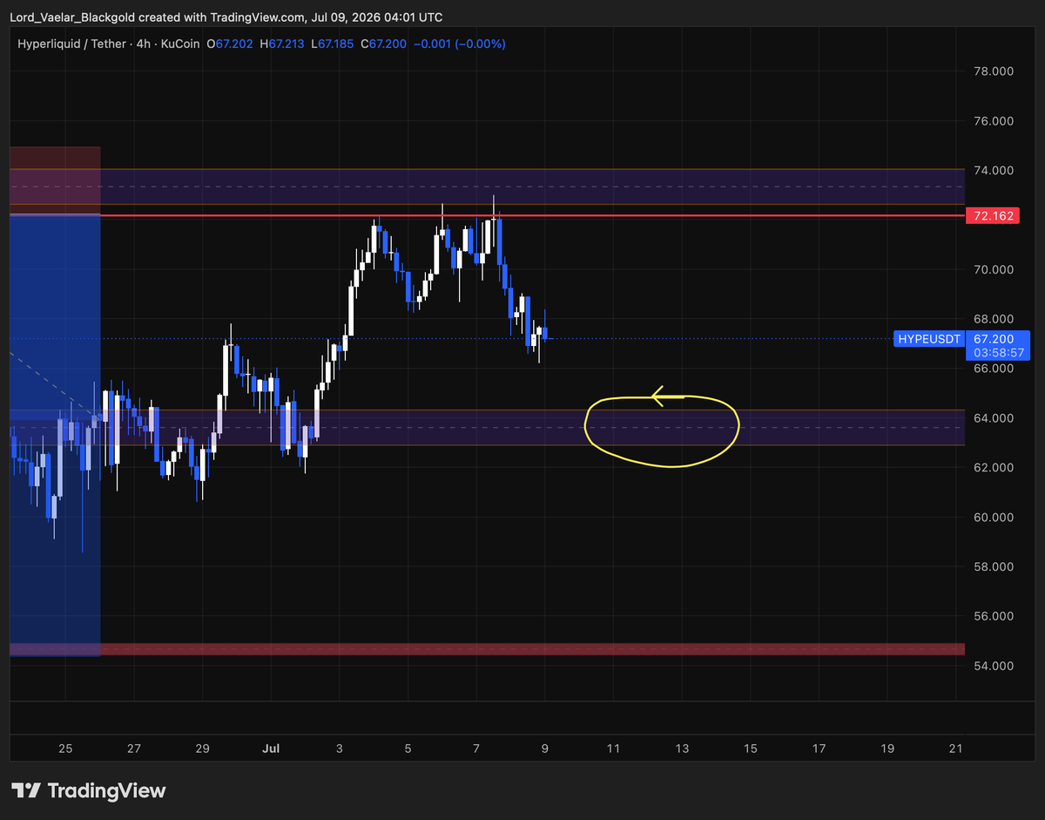Select the red horizontal line at 72.162
Screen dimensions: 1045x820
(x=531, y=214)
